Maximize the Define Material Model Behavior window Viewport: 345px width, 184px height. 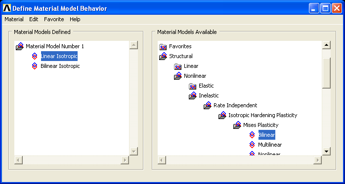click(325, 8)
